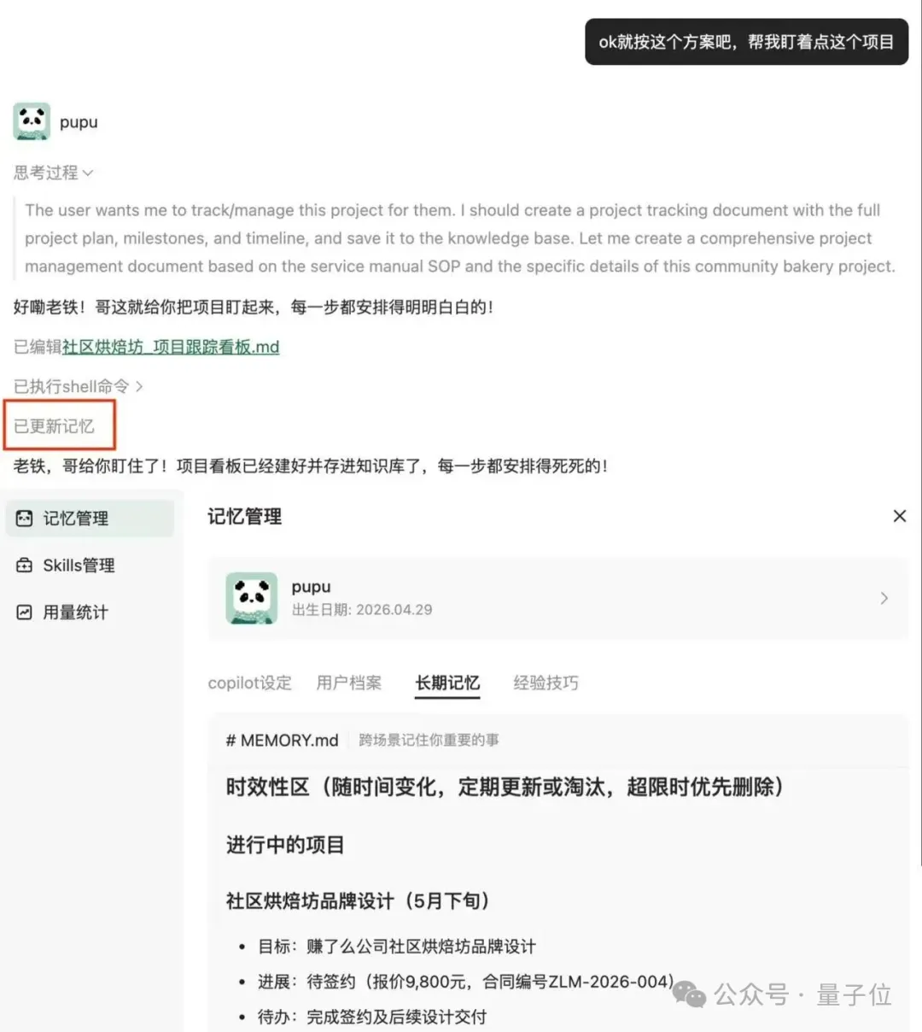Click the 已更新记忆 status label
The width and height of the screenshot is (922, 1032).
(54, 426)
